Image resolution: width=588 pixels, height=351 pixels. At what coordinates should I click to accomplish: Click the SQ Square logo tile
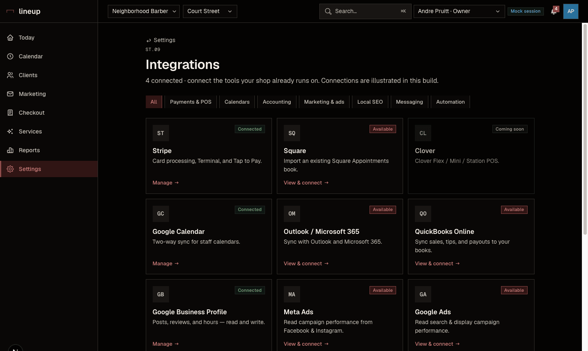pos(292,133)
